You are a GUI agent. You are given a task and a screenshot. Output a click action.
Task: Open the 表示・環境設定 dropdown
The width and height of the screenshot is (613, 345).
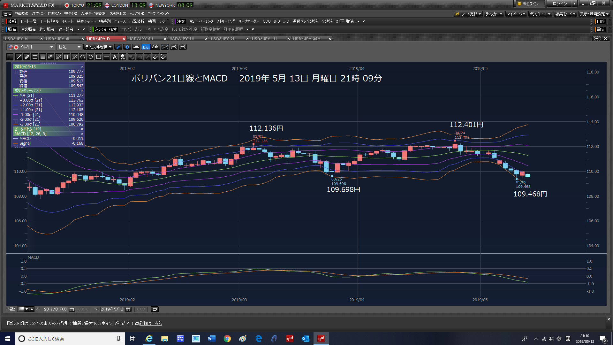pos(594,14)
